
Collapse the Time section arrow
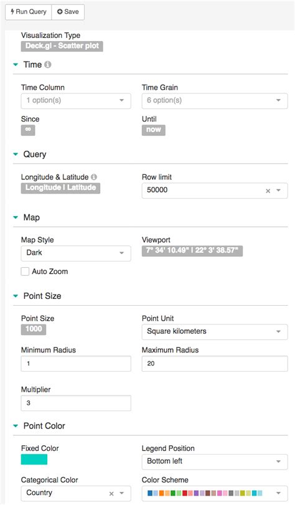tap(16, 64)
